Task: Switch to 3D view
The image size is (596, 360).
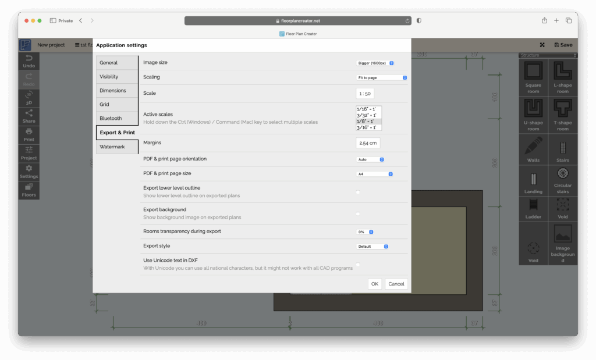Action: pos(28,98)
